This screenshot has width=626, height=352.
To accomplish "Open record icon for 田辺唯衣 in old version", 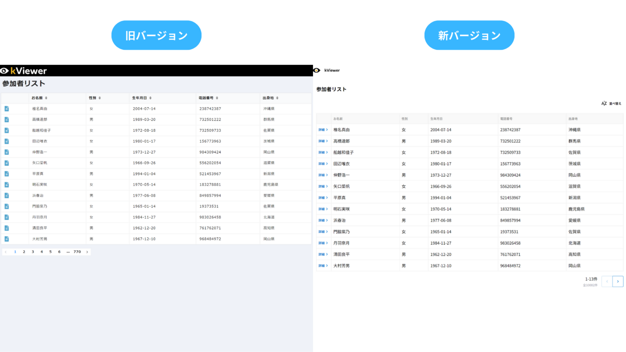I will tap(7, 141).
